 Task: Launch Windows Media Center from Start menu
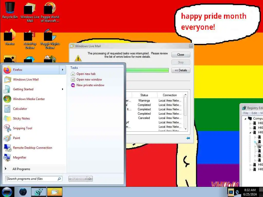tap(34, 99)
